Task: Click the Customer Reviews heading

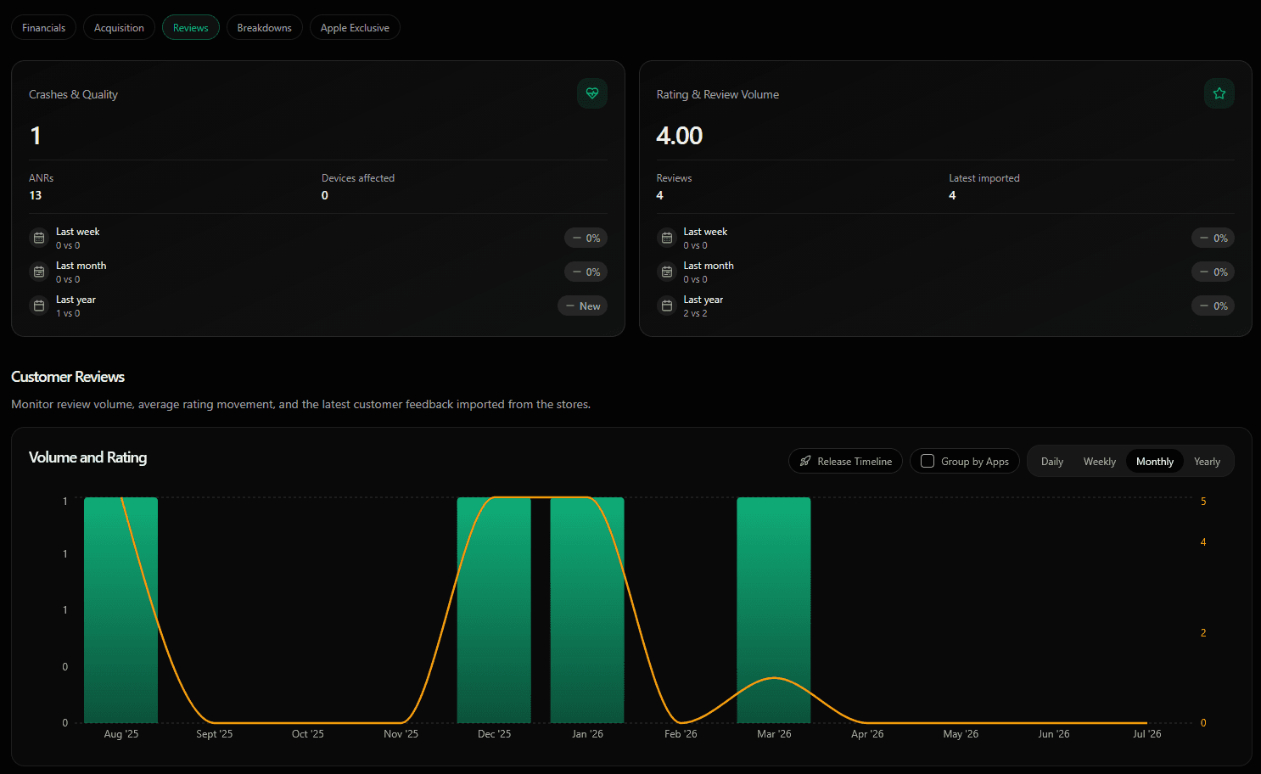Action: pos(68,377)
